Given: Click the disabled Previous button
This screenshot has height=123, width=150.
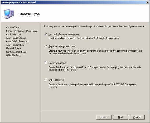Looking at the screenshot, I should tap(104, 117).
